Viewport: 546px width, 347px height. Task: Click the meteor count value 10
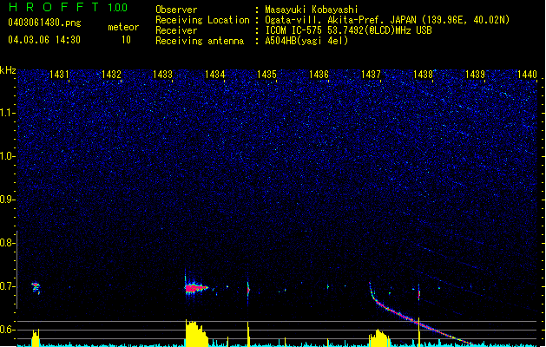coord(126,40)
